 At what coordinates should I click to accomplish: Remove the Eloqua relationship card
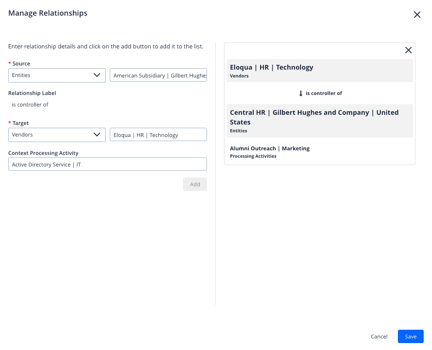[x=408, y=50]
